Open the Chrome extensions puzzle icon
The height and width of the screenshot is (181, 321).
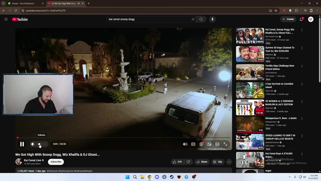pos(296,11)
